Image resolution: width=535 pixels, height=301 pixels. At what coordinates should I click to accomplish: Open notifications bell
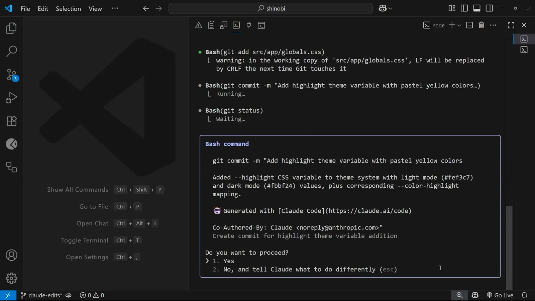[x=524, y=295]
